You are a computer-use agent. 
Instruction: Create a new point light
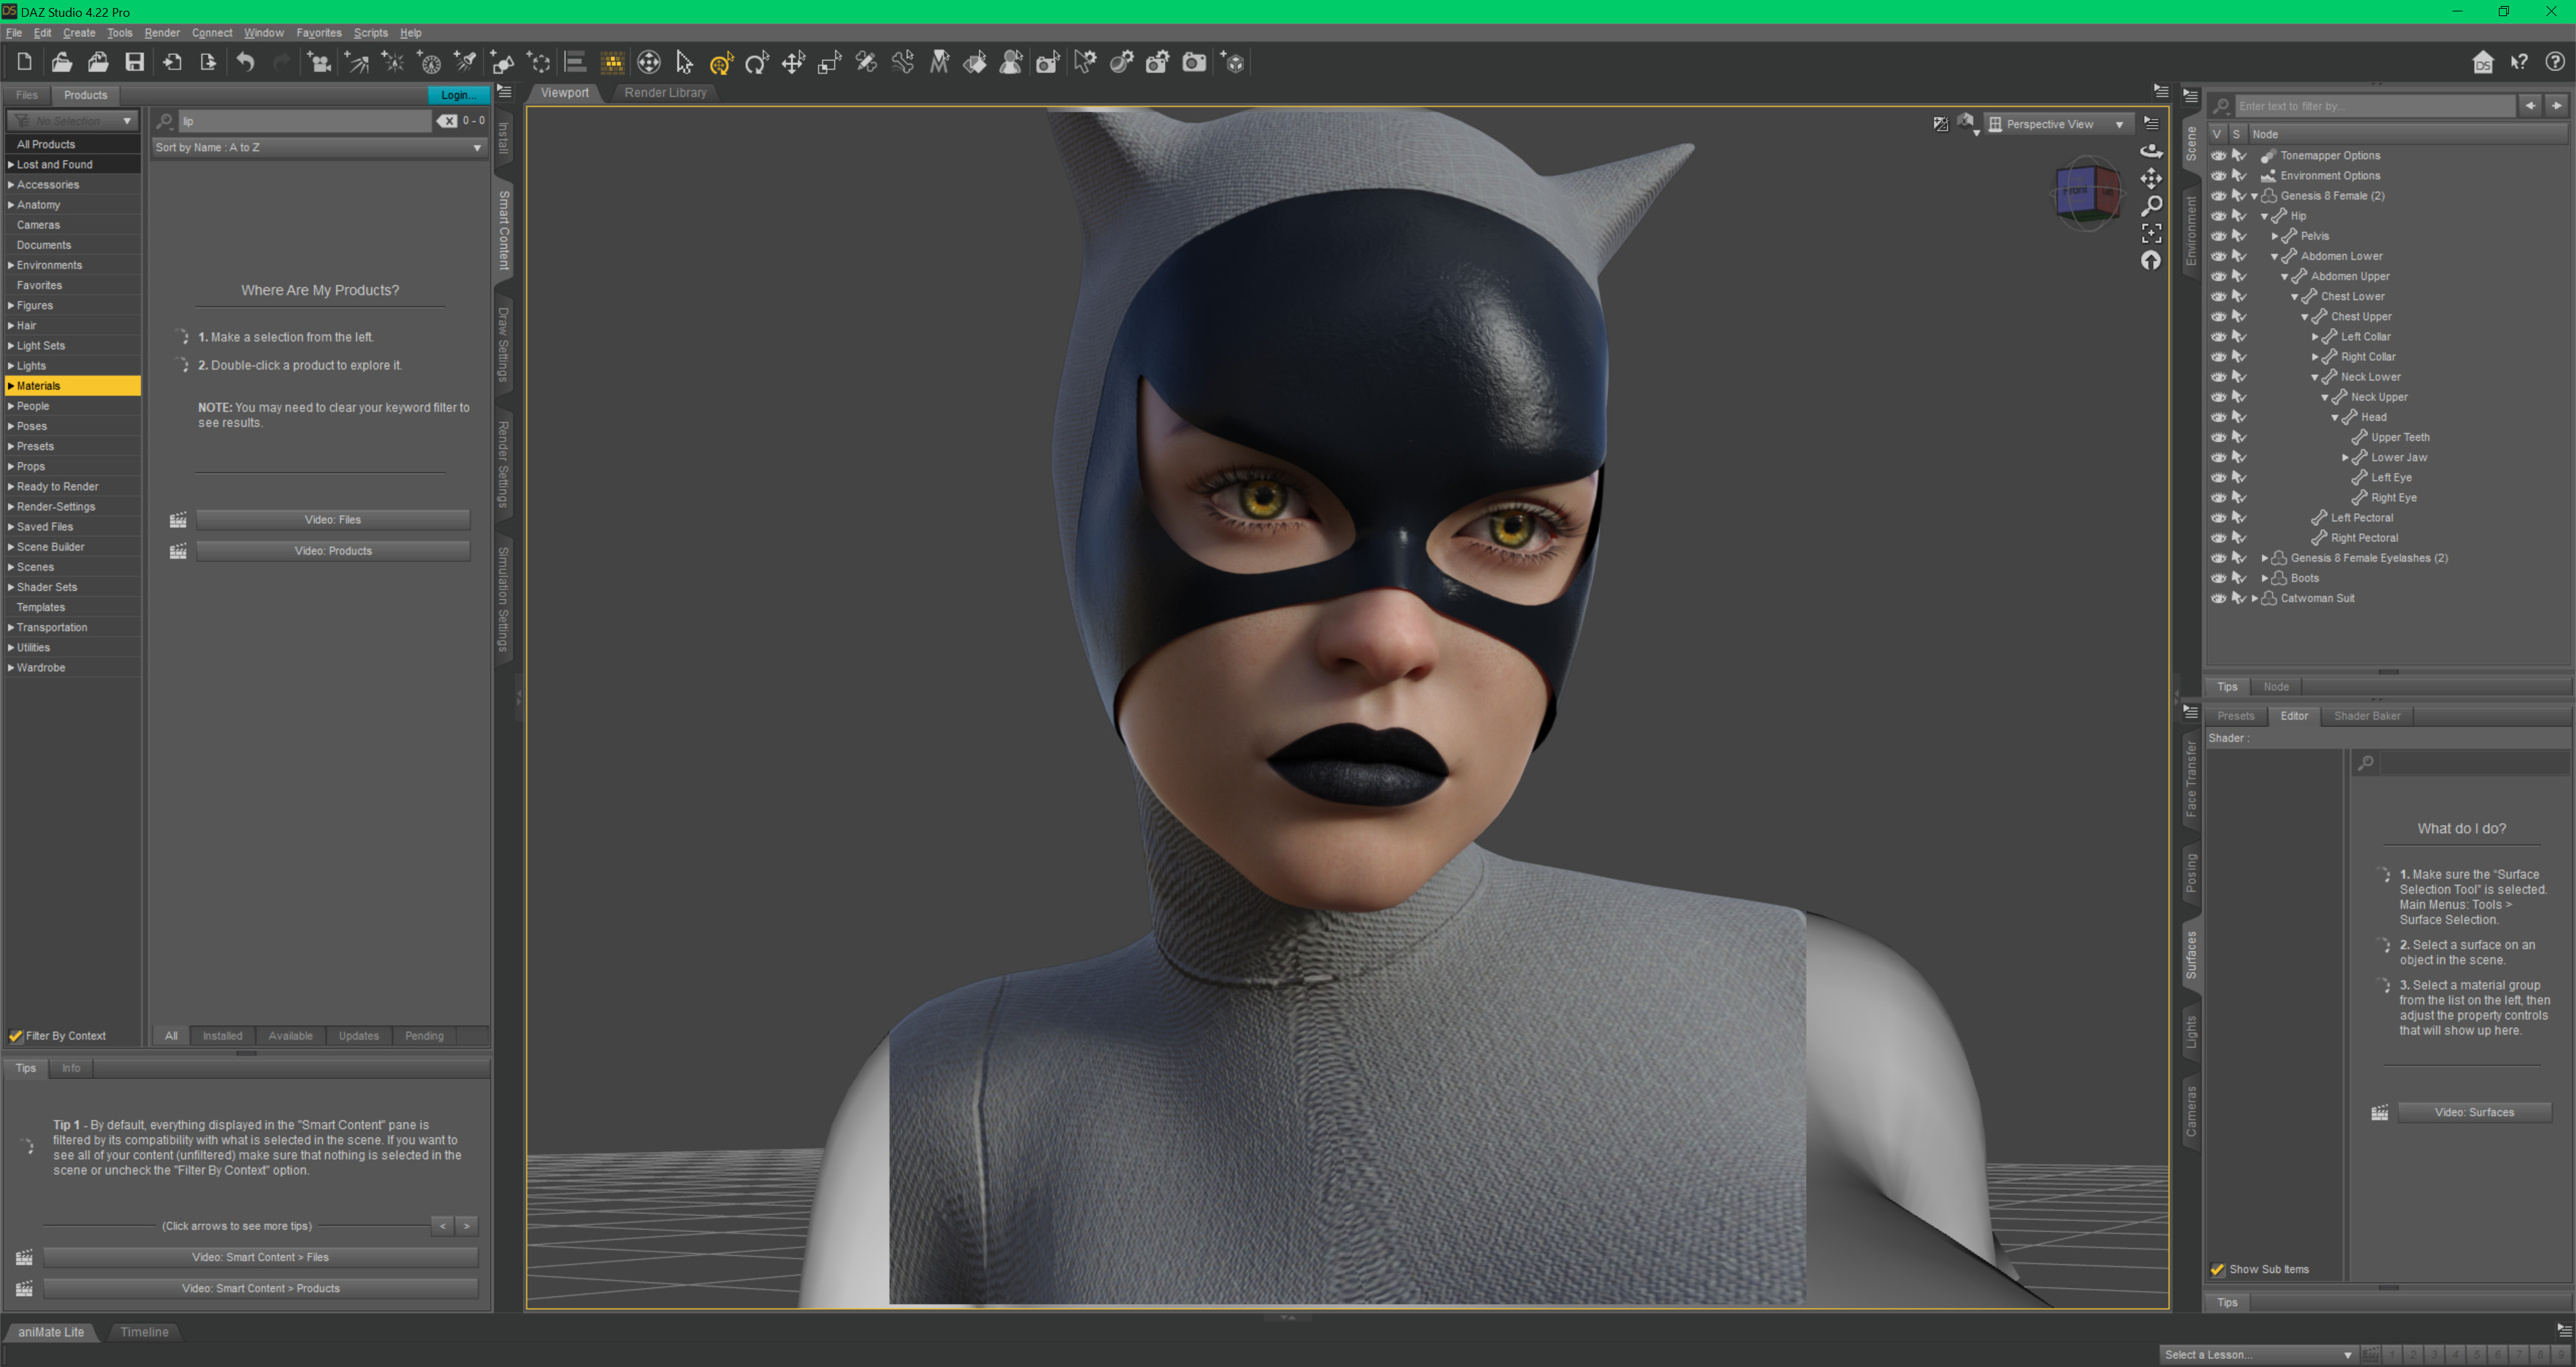[393, 63]
